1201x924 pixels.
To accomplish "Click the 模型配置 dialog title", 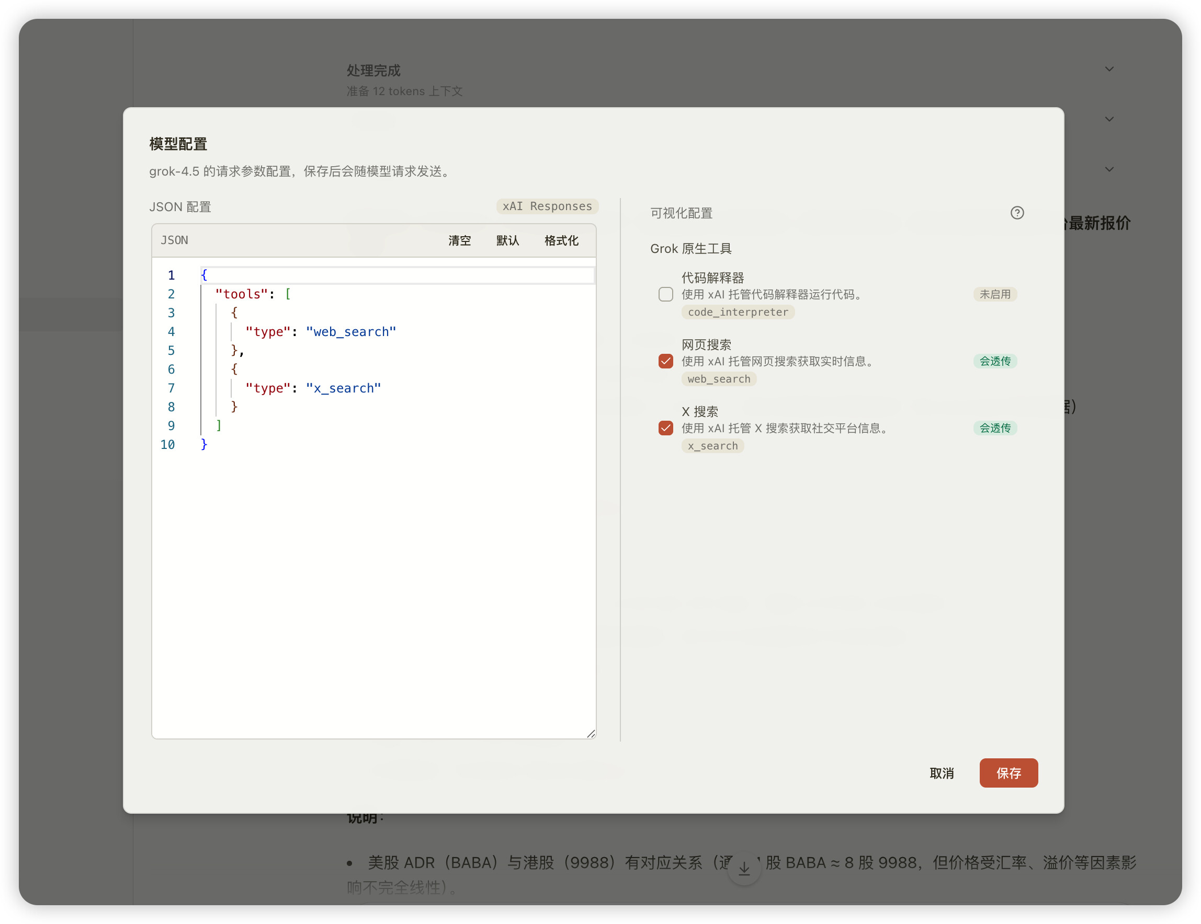I will (178, 144).
